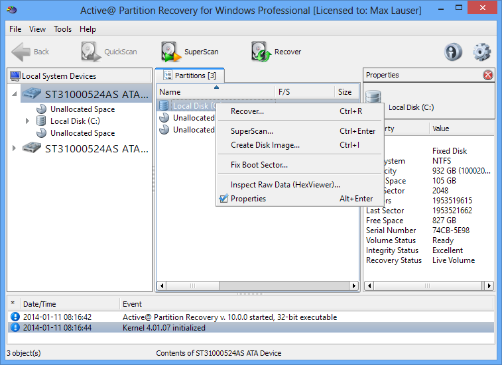Start SuperScan from the toolbar

tap(190, 52)
